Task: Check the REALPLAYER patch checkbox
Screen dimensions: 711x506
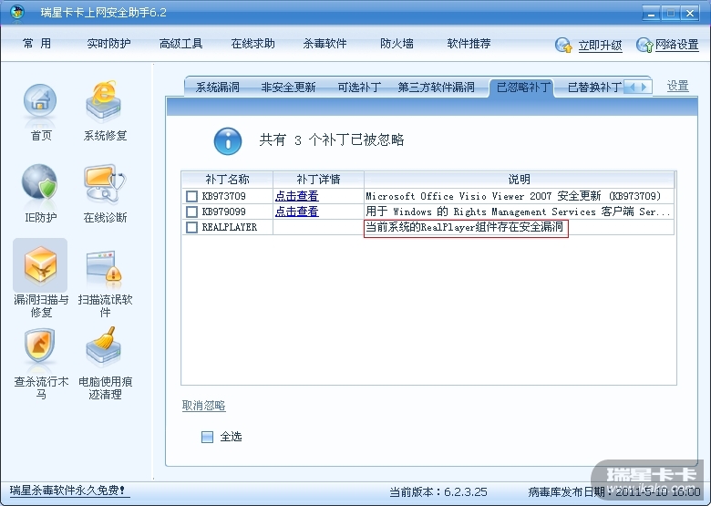Action: 191,227
